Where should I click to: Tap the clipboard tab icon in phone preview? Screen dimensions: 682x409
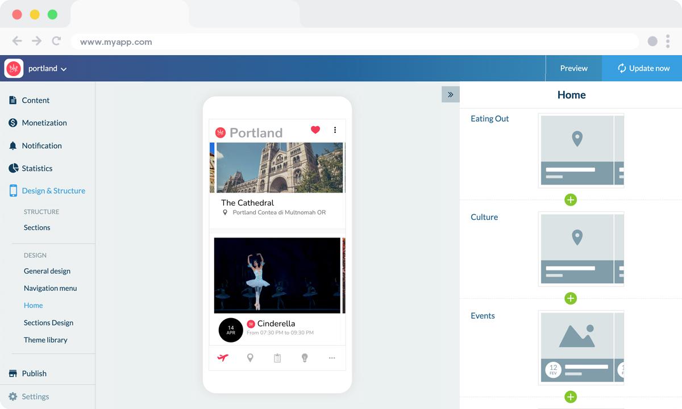[x=277, y=358]
